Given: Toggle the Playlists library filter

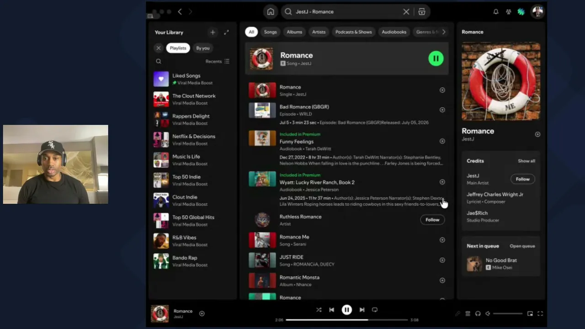Looking at the screenshot, I should [x=178, y=48].
